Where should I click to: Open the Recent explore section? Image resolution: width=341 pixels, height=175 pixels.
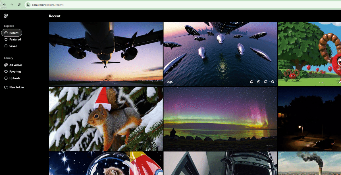(12, 33)
